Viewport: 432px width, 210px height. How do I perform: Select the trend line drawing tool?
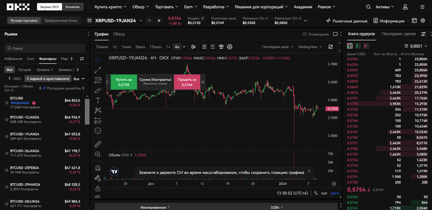point(98,70)
